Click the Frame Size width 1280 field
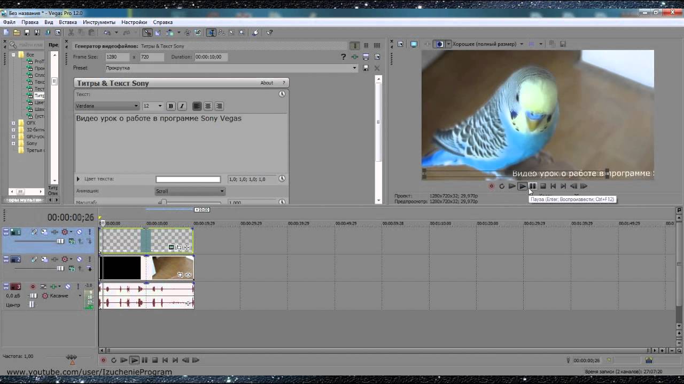Image resolution: width=684 pixels, height=384 pixels. pos(117,57)
